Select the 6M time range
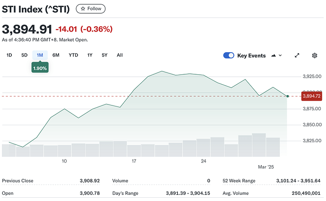 56,55
